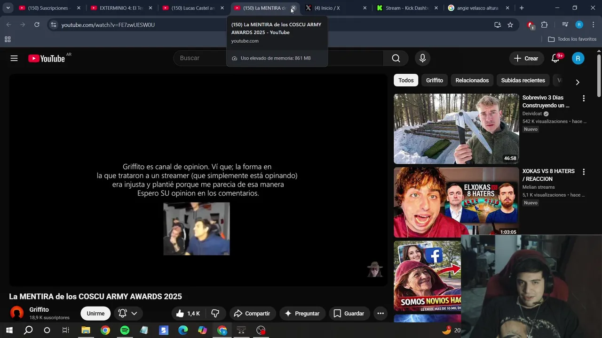602x338 pixels.
Task: Open the Griffito channel name link
Action: click(39, 309)
